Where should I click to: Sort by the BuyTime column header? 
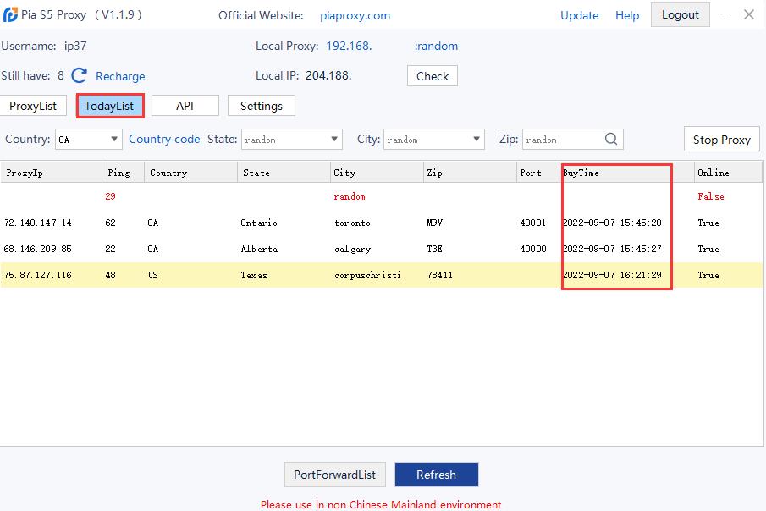click(x=627, y=173)
